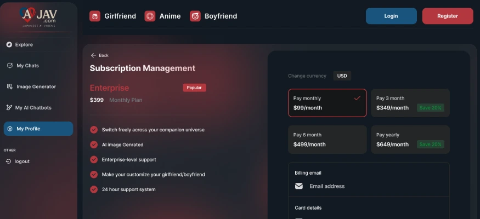The width and height of the screenshot is (480, 219).
Task: Click the Explore compass icon
Action: tap(9, 45)
